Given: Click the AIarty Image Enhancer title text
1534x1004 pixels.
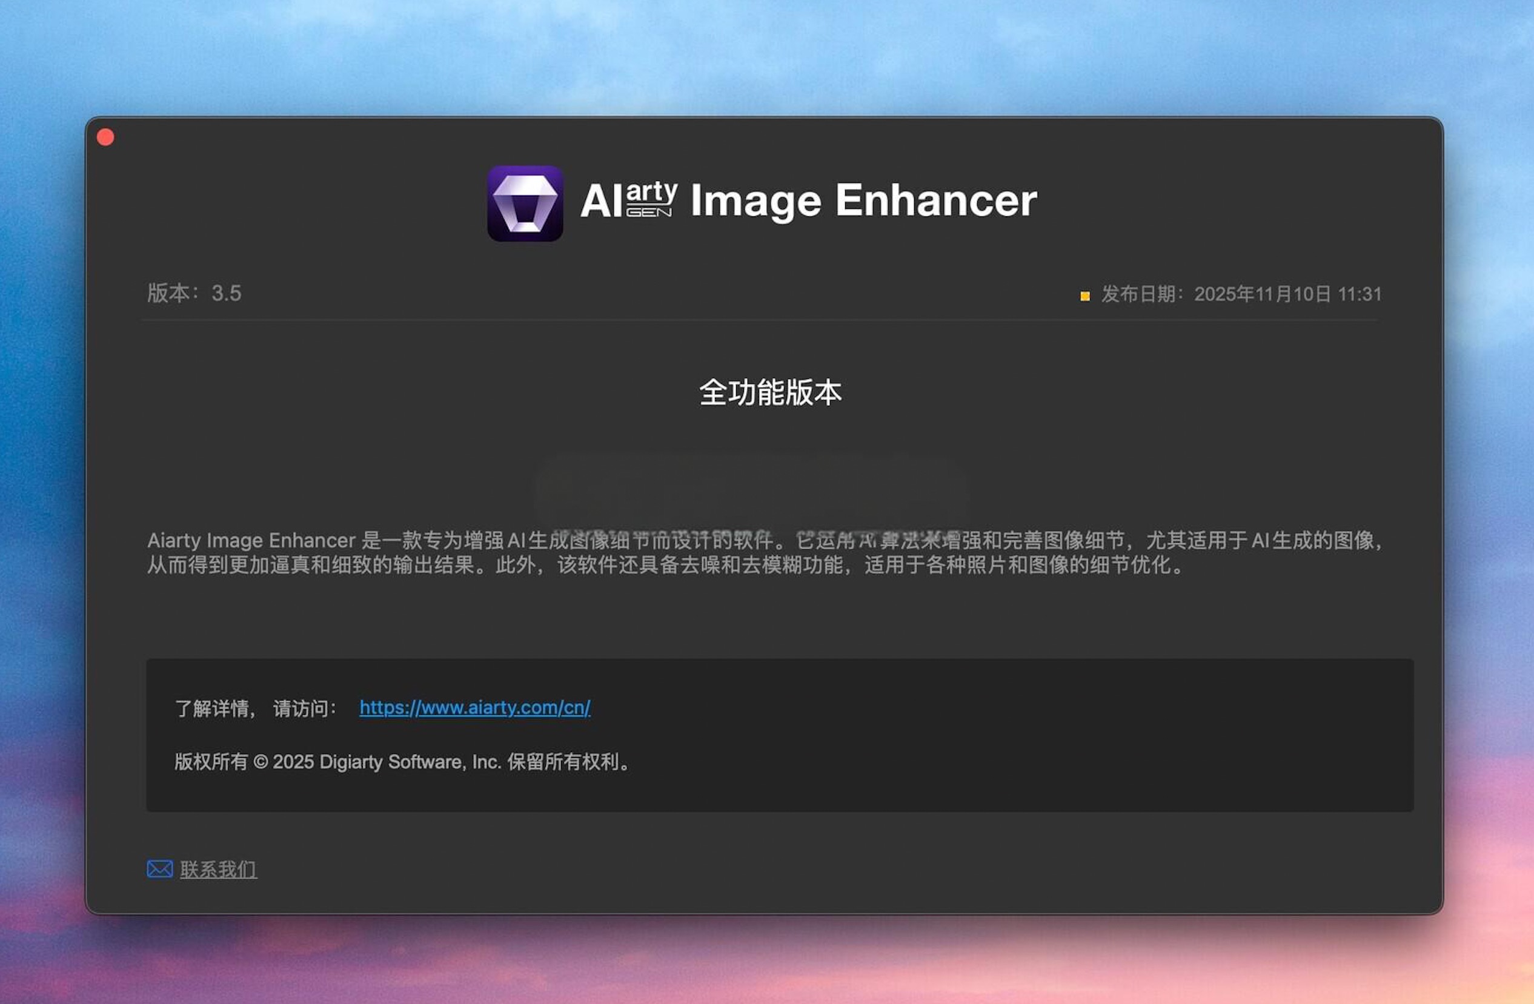Looking at the screenshot, I should pyautogui.click(x=808, y=201).
